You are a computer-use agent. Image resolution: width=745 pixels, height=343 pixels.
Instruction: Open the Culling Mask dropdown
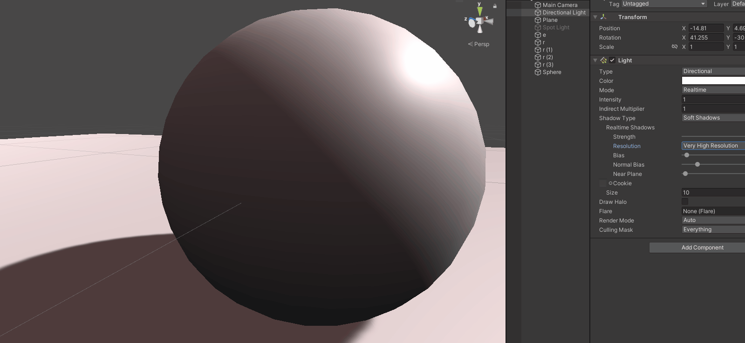click(x=713, y=229)
